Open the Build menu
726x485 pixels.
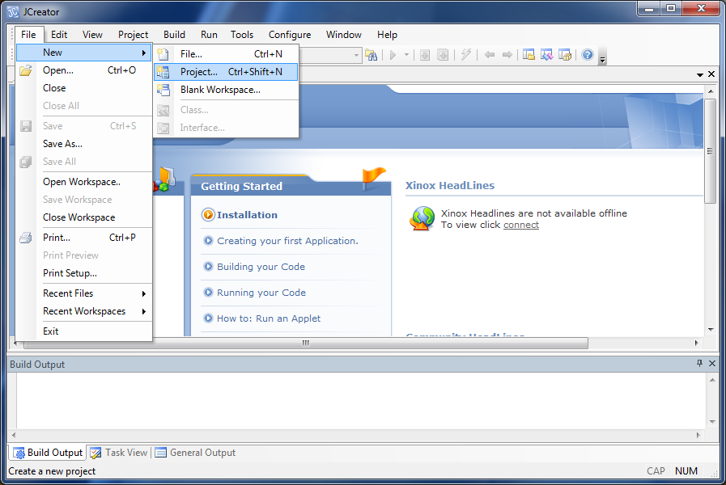[x=174, y=35]
